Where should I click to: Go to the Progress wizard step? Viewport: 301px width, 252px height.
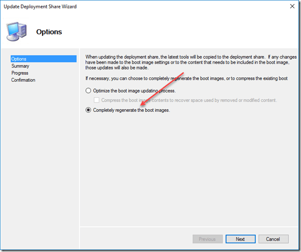coord(20,73)
